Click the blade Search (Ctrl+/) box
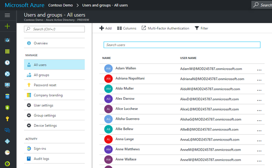The height and width of the screenshot is (168, 272). [54, 29]
